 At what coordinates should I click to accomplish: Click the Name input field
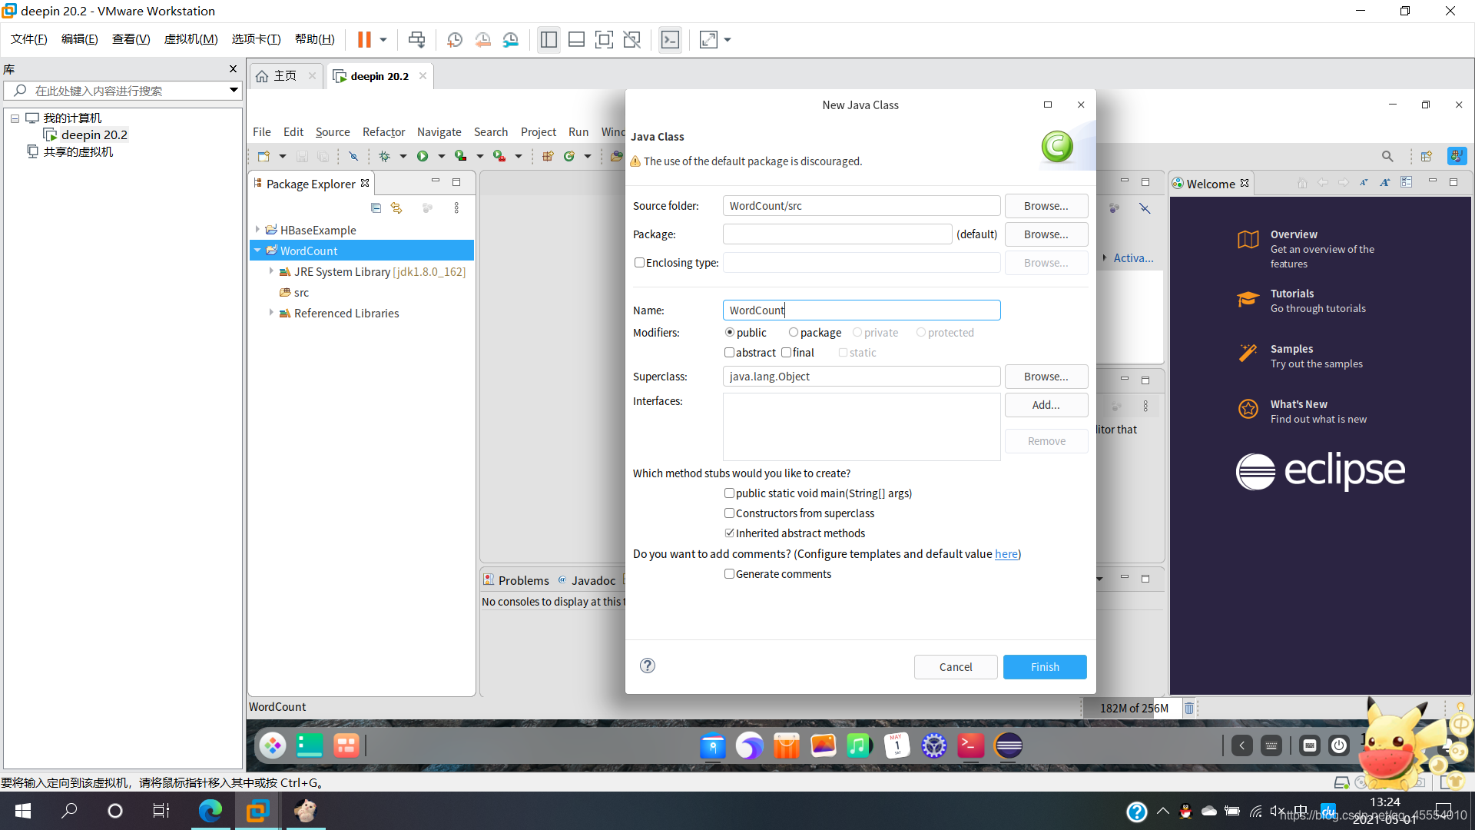[x=860, y=309]
